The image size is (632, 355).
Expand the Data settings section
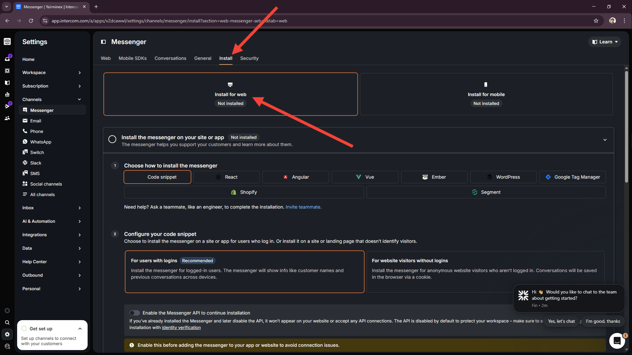pyautogui.click(x=52, y=248)
